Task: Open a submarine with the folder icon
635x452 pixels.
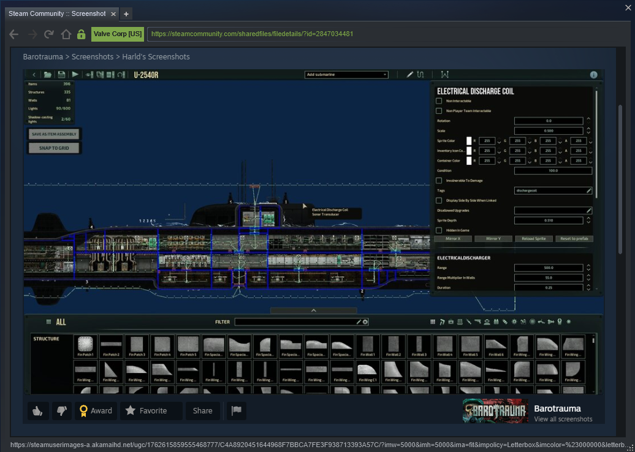Action: [48, 75]
